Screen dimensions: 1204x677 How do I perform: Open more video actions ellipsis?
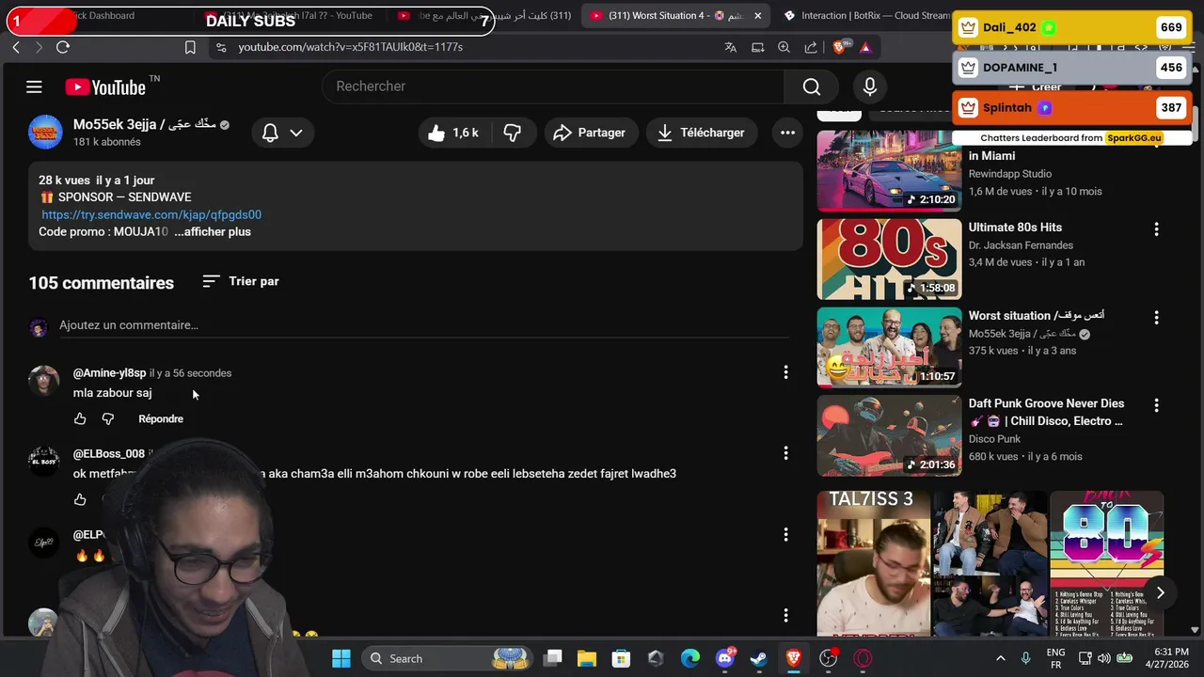coord(787,133)
